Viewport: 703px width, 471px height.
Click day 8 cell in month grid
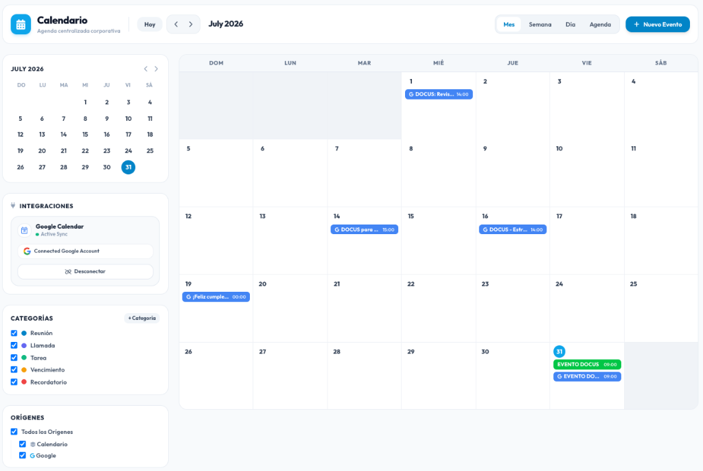pyautogui.click(x=439, y=173)
